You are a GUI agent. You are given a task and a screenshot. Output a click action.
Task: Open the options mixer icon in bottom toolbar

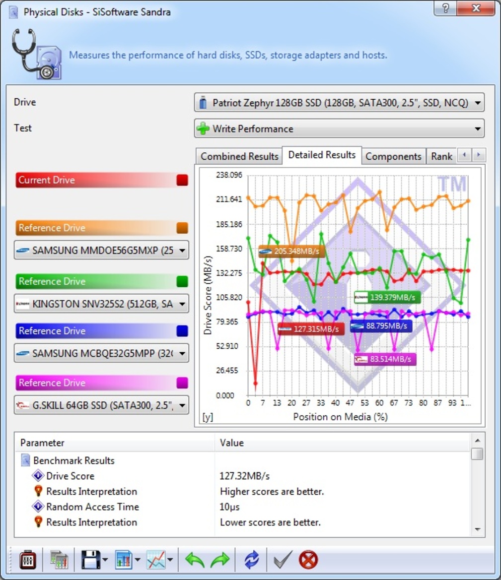pos(28,560)
